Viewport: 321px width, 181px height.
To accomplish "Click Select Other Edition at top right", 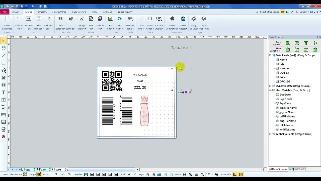I will [270, 12].
